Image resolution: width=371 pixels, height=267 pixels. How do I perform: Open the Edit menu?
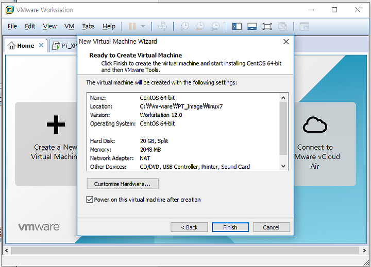pyautogui.click(x=30, y=26)
